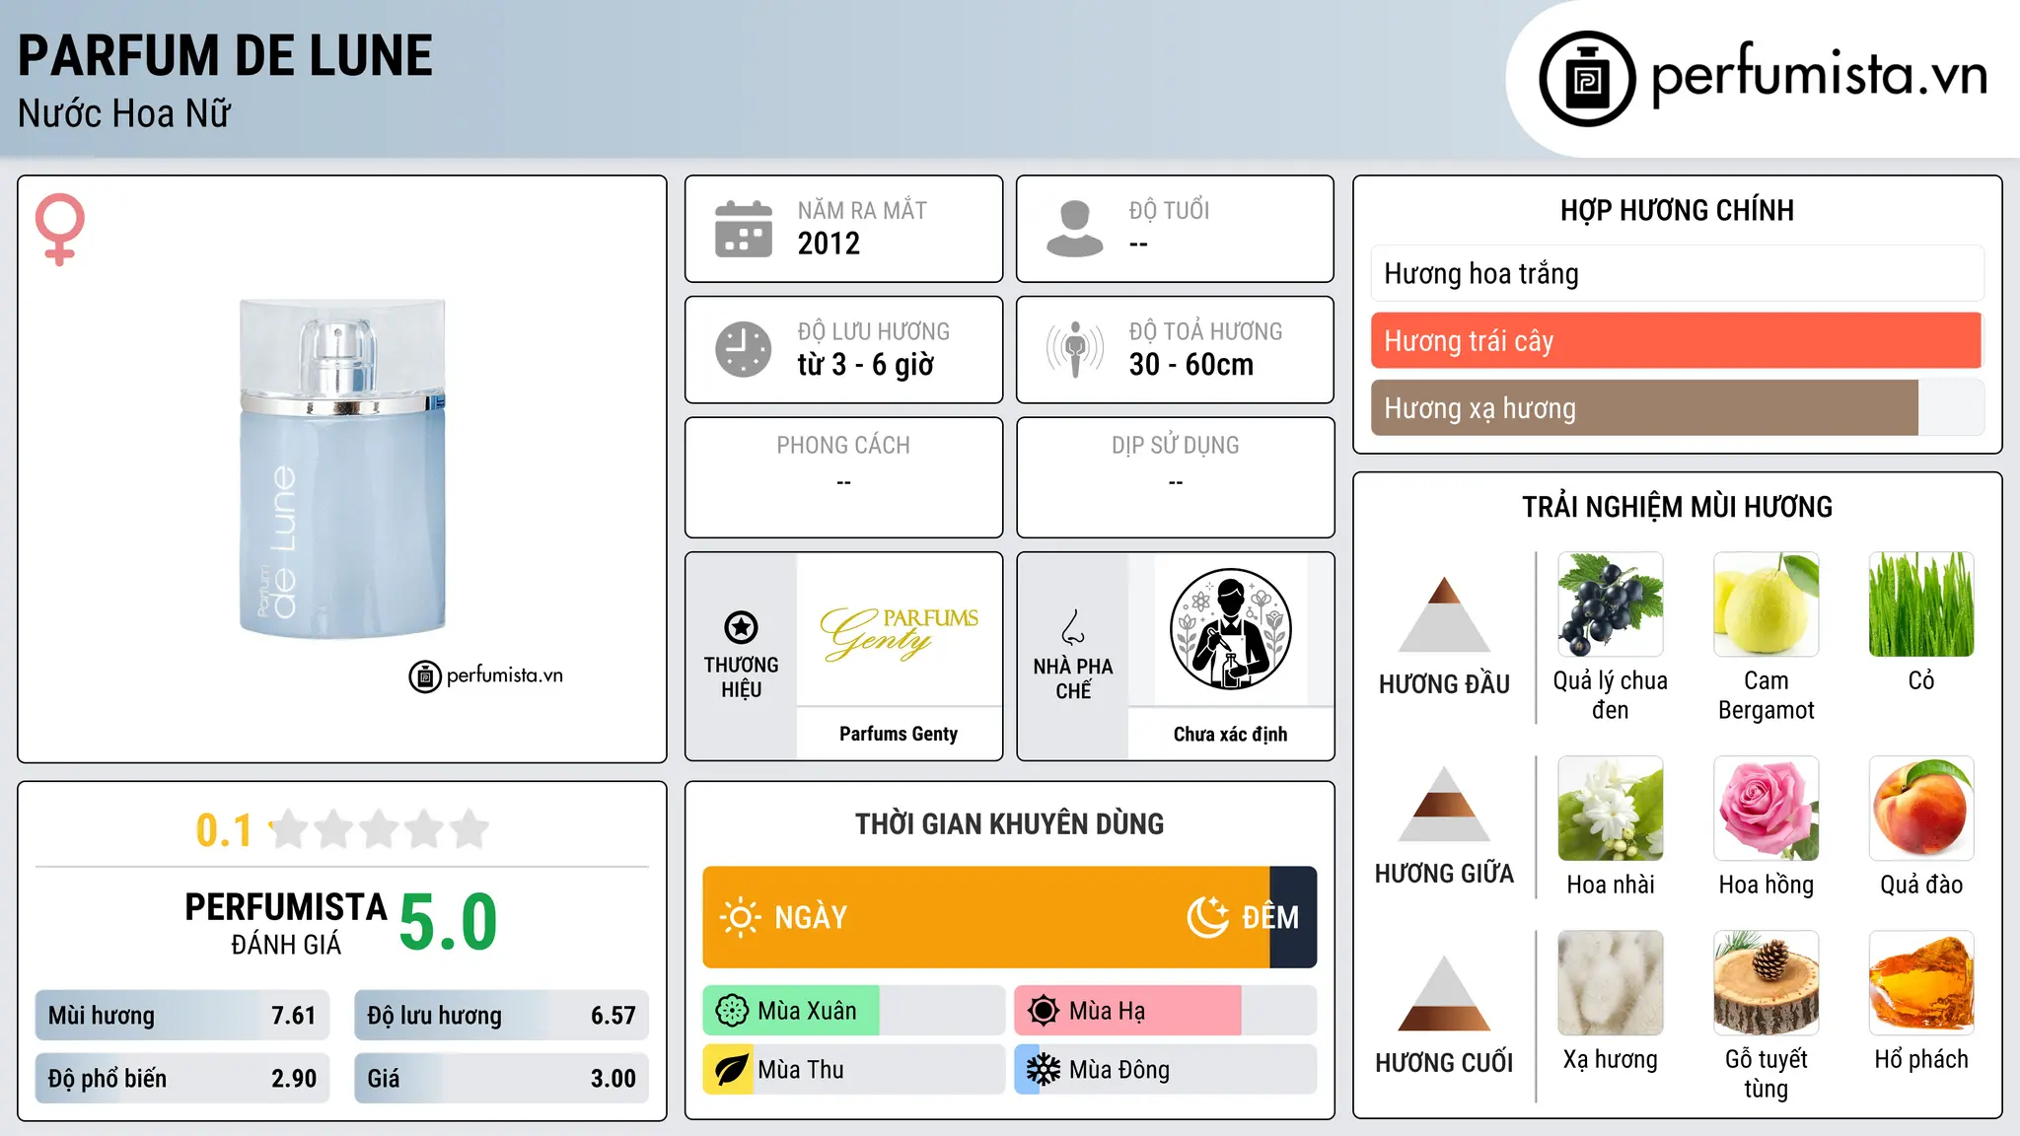Click the Nước Hoa Nữ subtitle
2020x1136 pixels.
pyautogui.click(x=124, y=113)
